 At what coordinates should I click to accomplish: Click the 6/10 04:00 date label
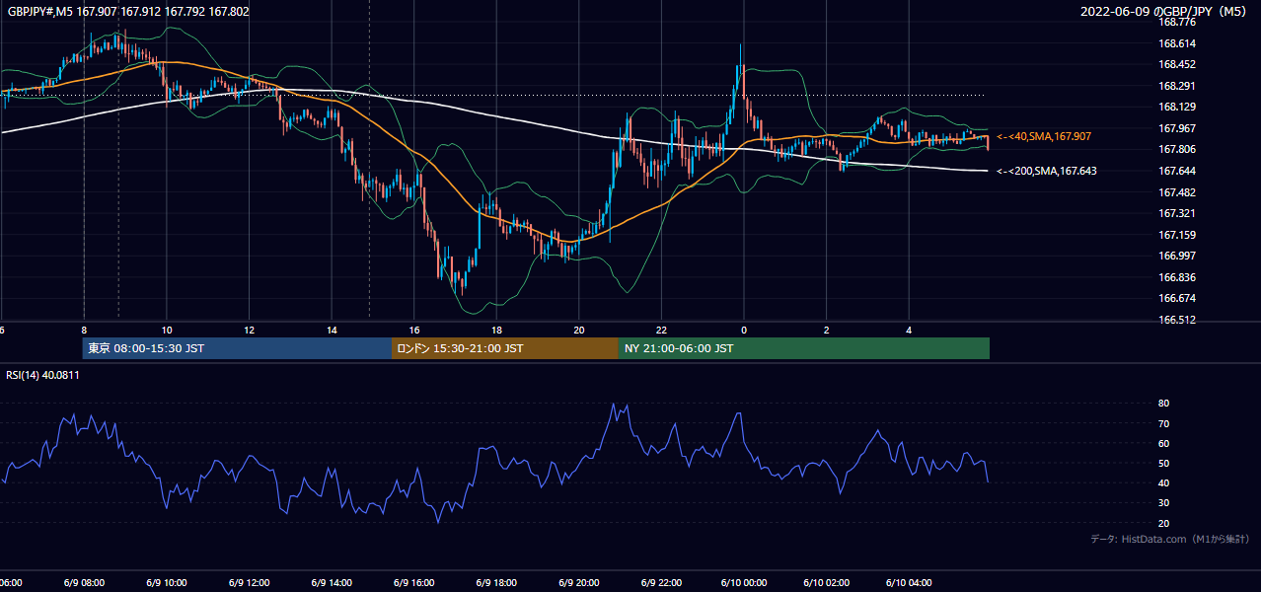click(x=909, y=582)
